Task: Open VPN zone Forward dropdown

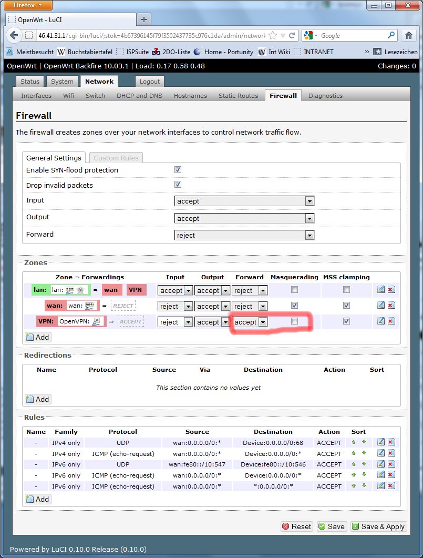Action: [x=250, y=322]
